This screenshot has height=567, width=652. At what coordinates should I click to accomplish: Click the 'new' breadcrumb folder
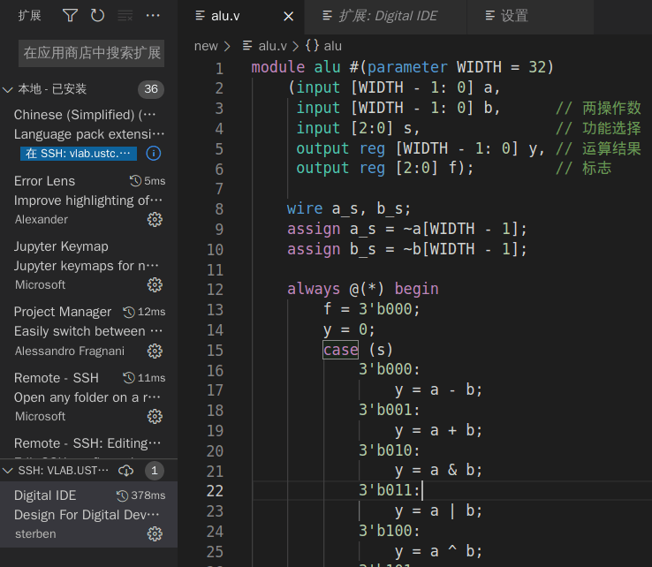point(206,46)
